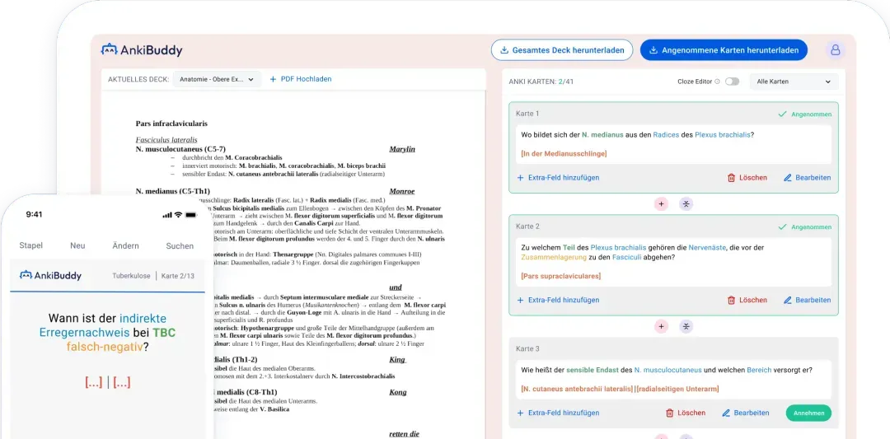Click Extra-Feld hinzufügen on Karte 1
The height and width of the screenshot is (439, 890).
pyautogui.click(x=558, y=178)
